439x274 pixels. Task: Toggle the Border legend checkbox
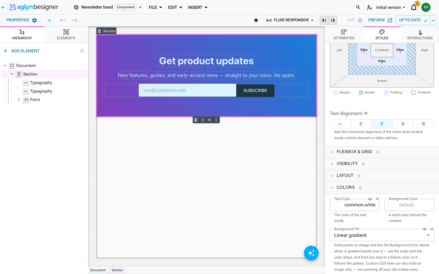click(x=361, y=93)
